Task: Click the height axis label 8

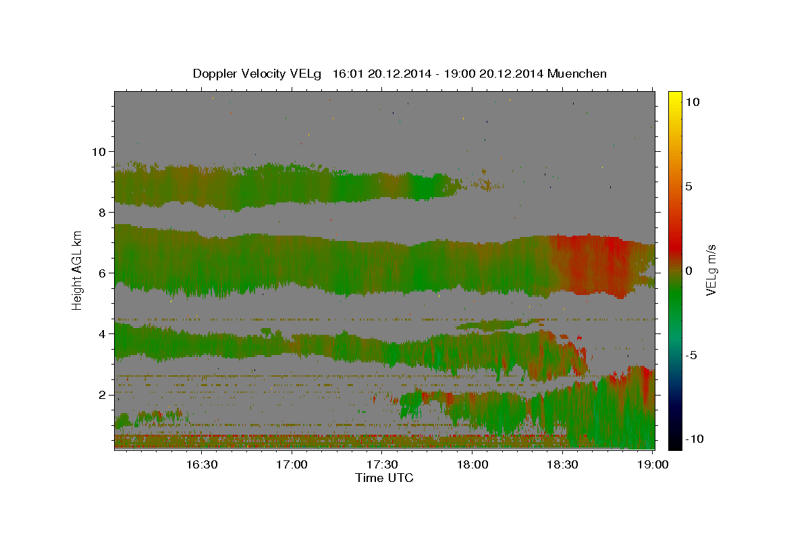Action: click(x=102, y=212)
